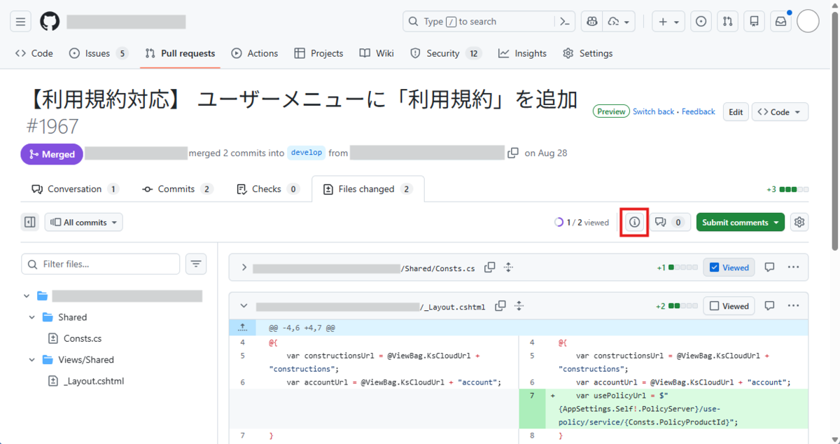
Task: Open the GitHub global navigation menu
Action: point(20,20)
